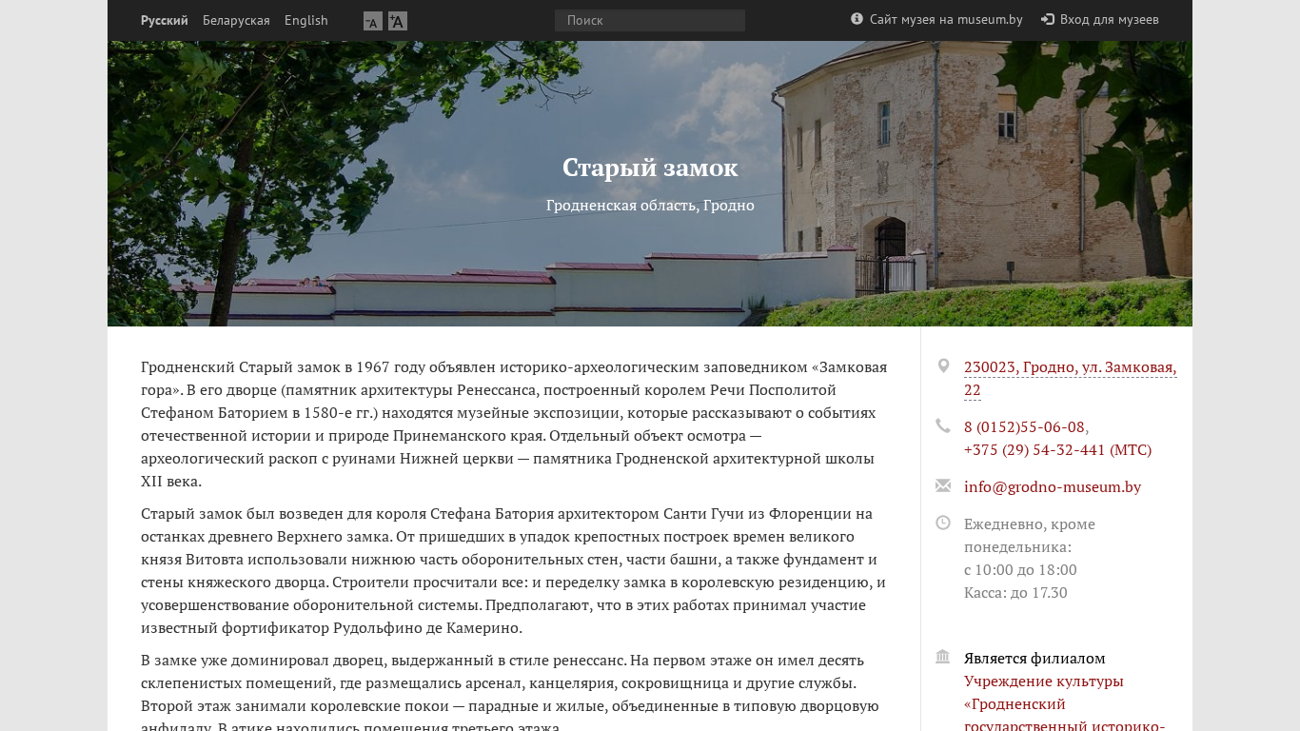Call the mobile number +375 (29) 54-32-441

(1057, 449)
